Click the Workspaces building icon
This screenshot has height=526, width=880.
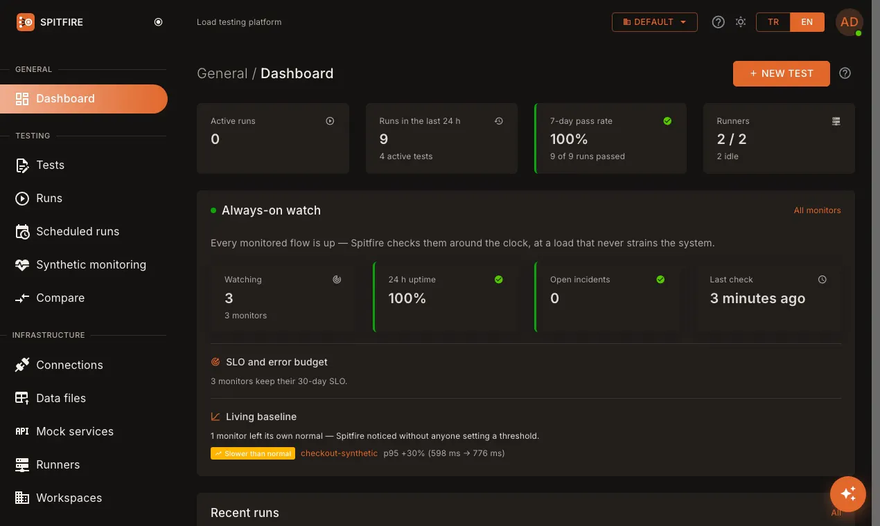pos(22,498)
